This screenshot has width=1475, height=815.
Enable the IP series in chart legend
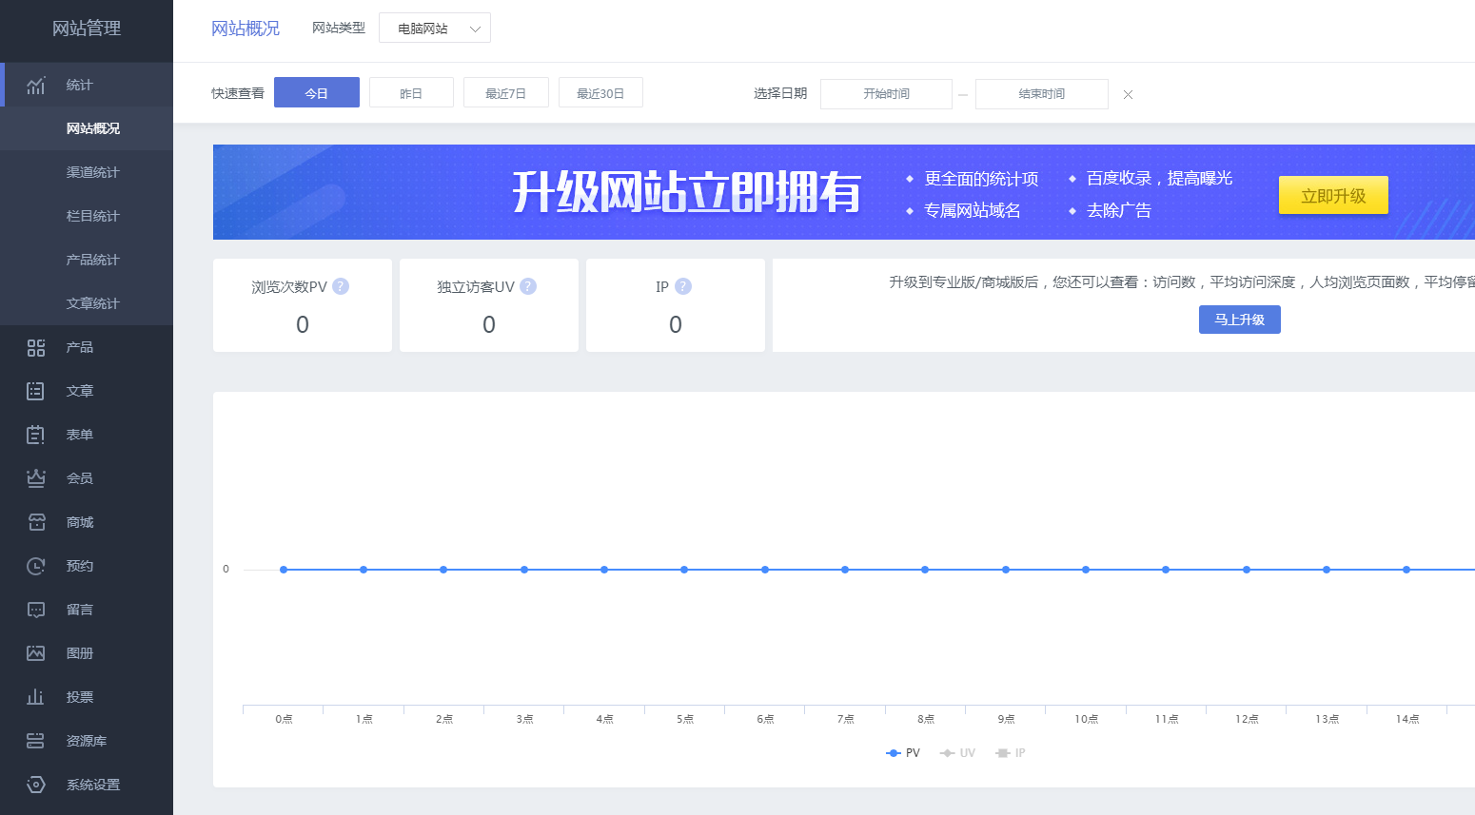coord(1010,752)
